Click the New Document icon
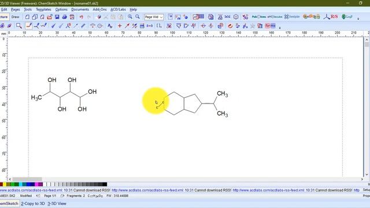Screen dimensions: 370x208 tap(27, 17)
